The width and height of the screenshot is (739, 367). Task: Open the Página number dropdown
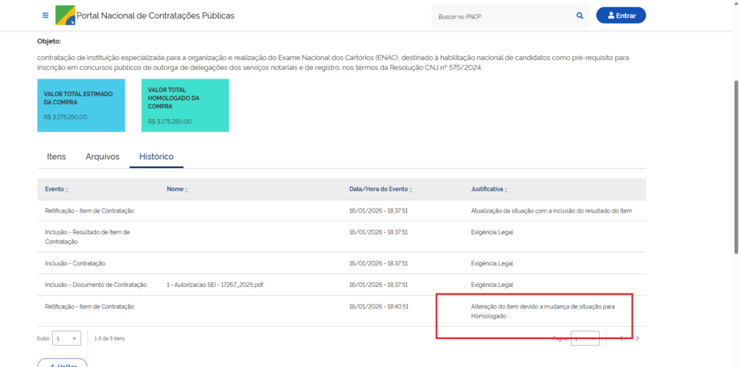coord(585,338)
